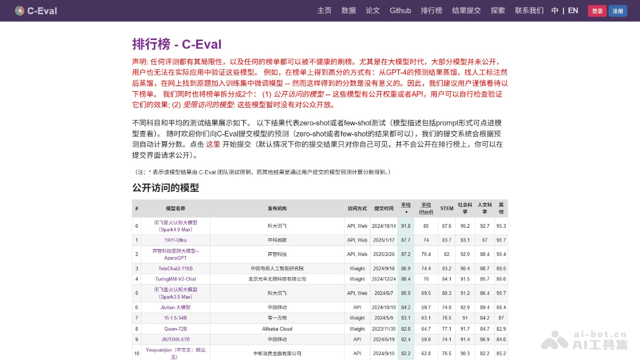Visit the Github link in the navbar
The image size is (640, 360).
coord(400,10)
